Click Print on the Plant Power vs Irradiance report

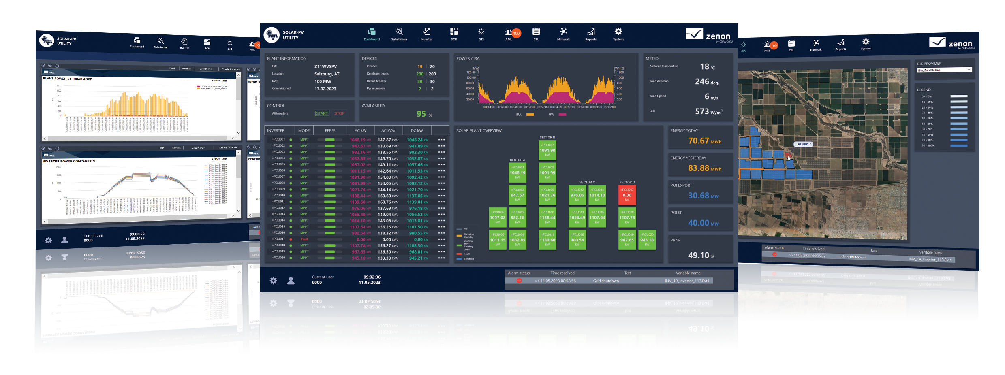coord(172,68)
